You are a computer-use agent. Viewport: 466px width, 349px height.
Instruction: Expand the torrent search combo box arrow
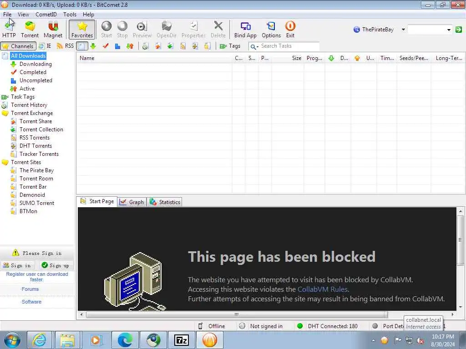point(448,30)
